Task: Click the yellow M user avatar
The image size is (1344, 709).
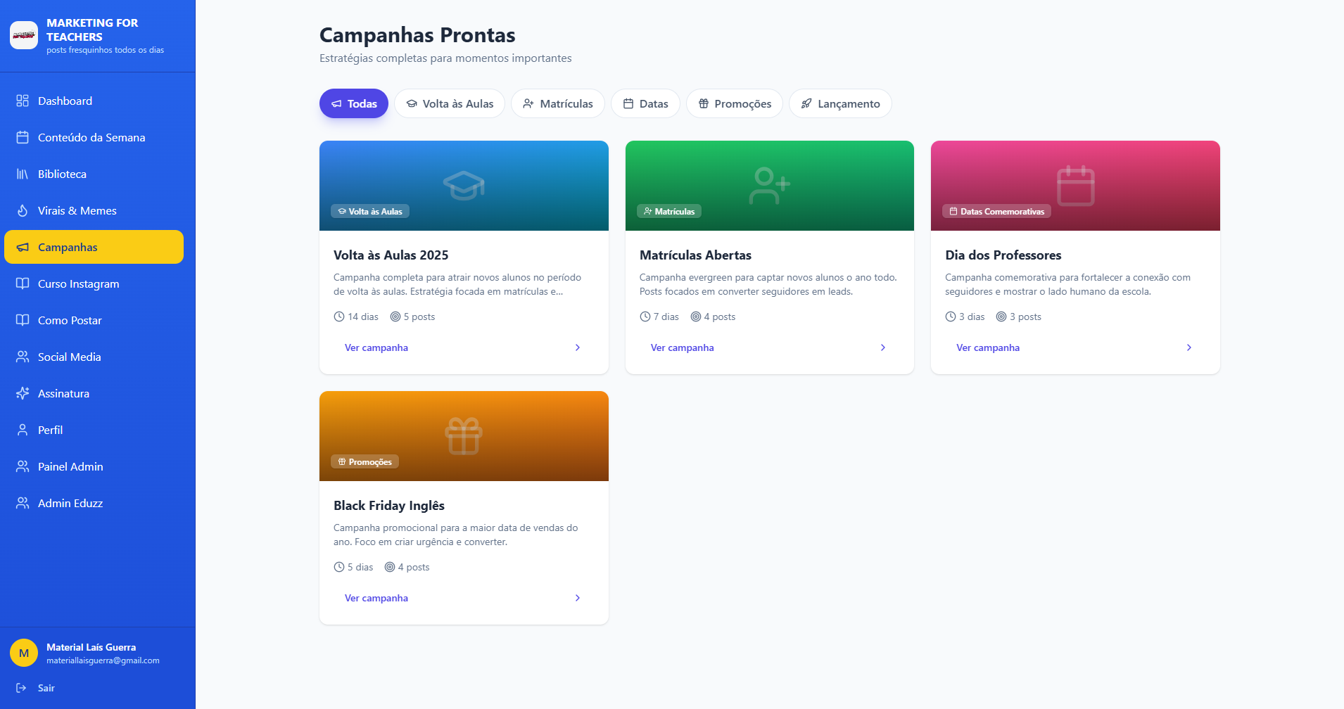Action: pyautogui.click(x=24, y=653)
